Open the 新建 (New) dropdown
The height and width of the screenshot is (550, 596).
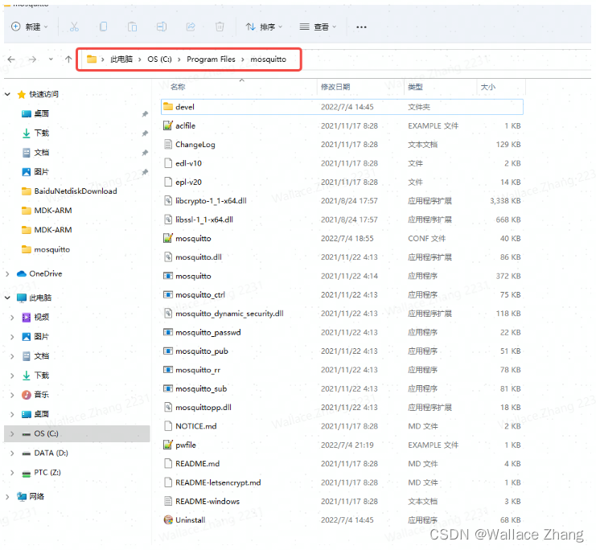click(x=29, y=27)
